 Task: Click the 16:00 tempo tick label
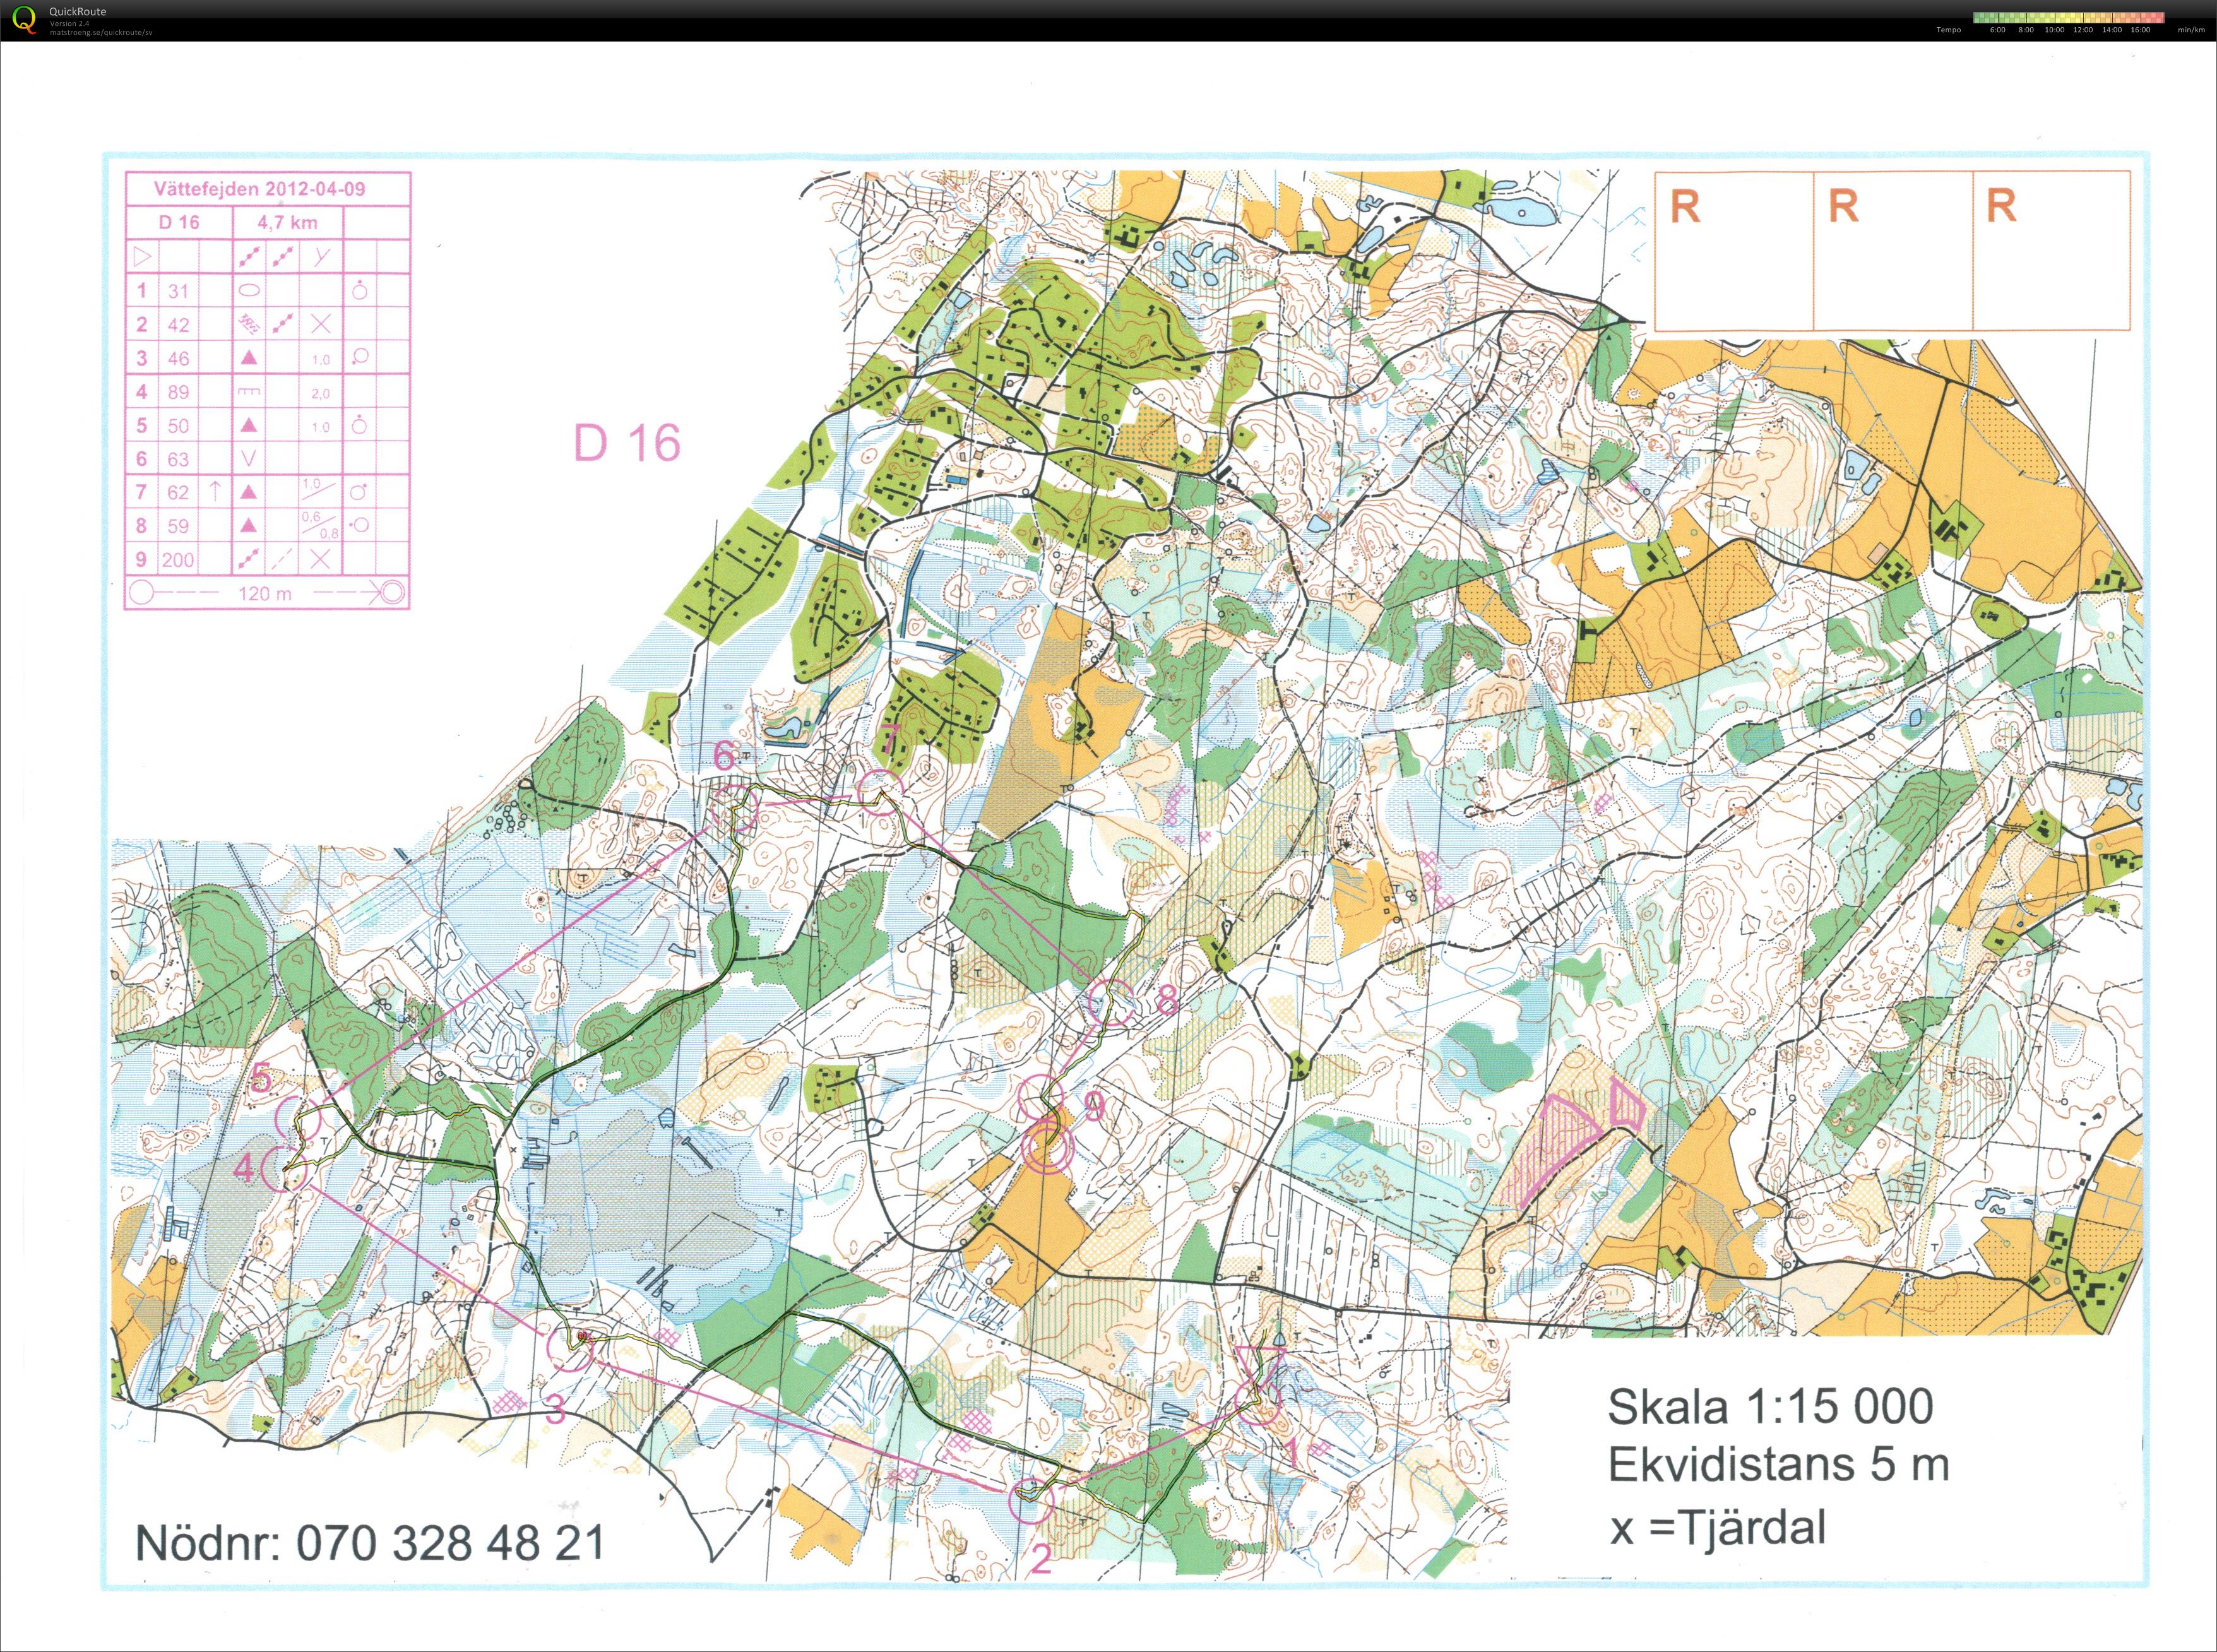tap(2140, 30)
